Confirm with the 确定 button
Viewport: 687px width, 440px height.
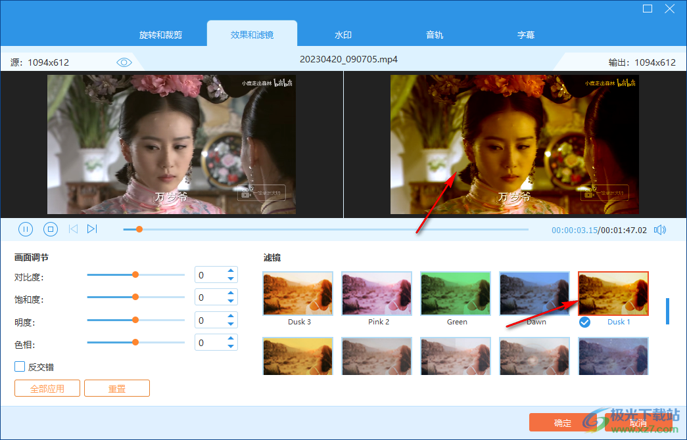click(x=563, y=423)
